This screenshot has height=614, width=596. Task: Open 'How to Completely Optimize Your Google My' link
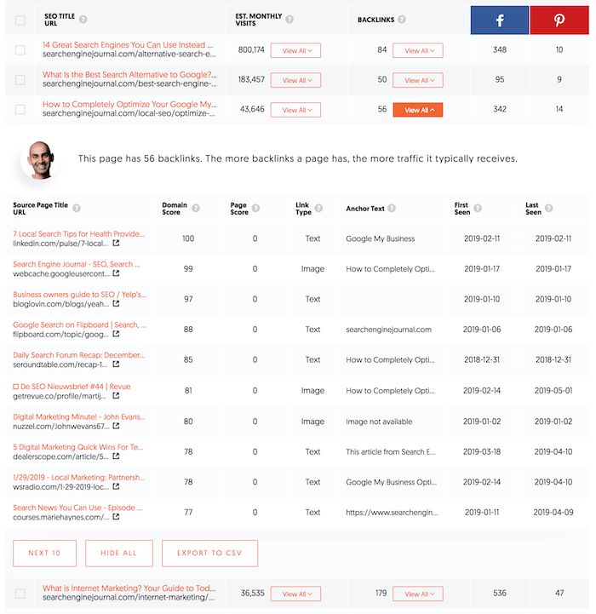[129, 105]
